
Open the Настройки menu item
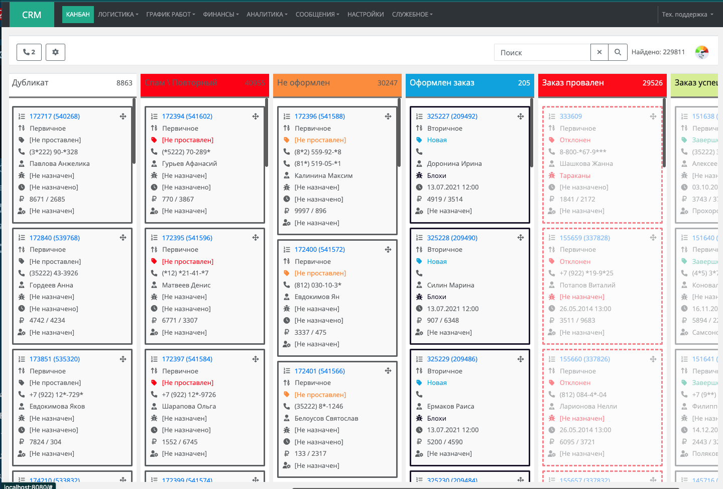coord(366,15)
